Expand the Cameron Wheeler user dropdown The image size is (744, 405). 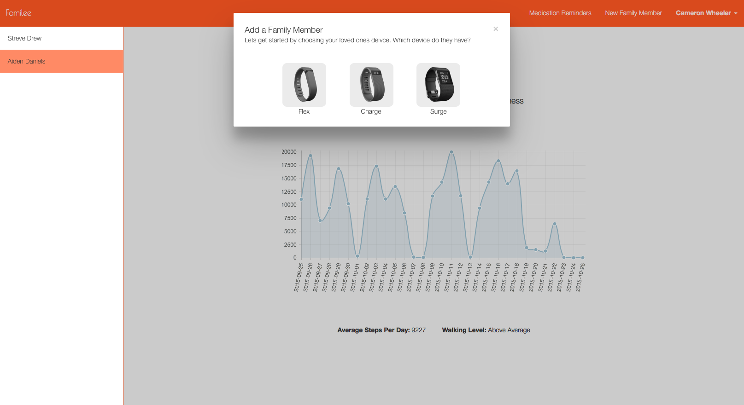[x=706, y=13]
